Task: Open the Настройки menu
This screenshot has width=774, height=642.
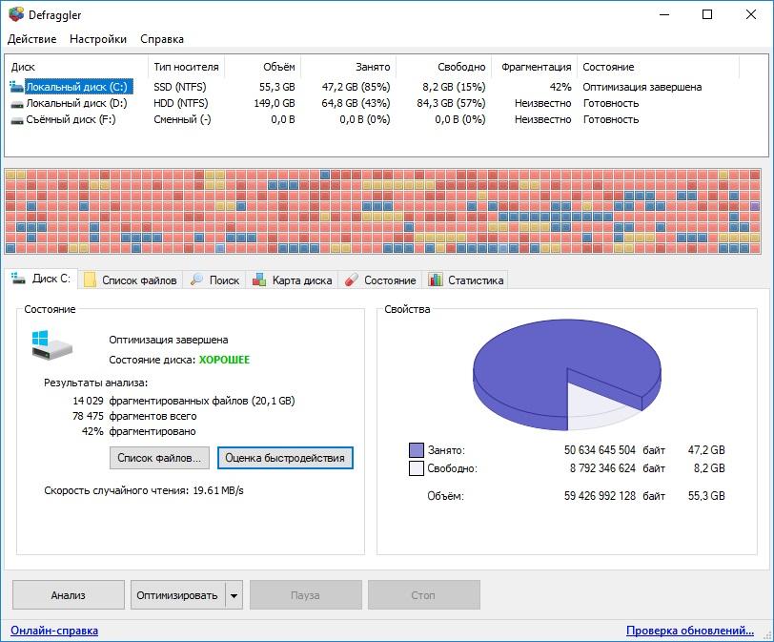Action: (x=98, y=39)
